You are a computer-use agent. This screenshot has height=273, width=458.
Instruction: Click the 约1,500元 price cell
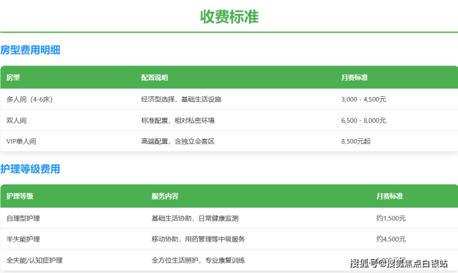[391, 218]
